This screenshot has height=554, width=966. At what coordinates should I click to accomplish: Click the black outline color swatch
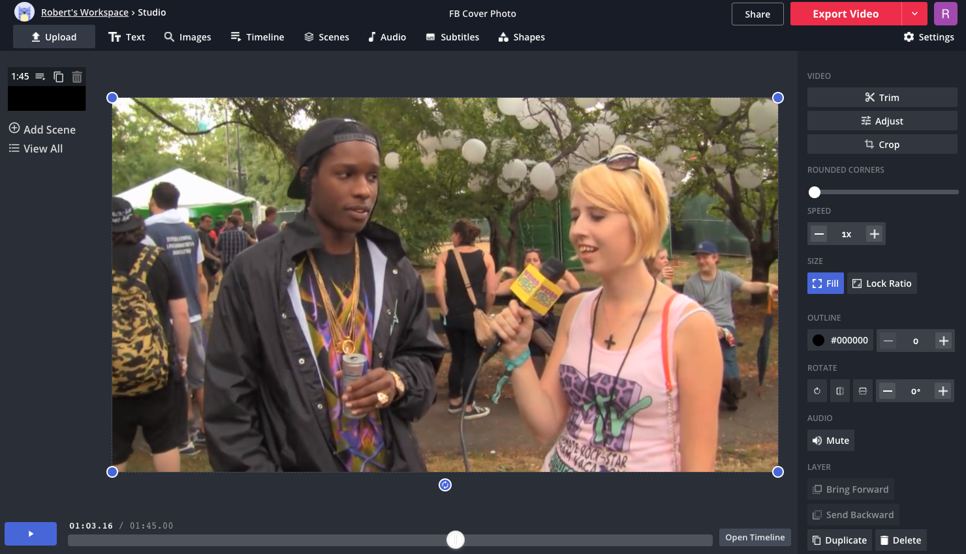click(818, 340)
